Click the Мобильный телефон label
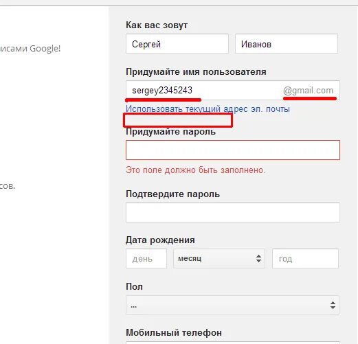Viewport: 358px width, 344px height. [174, 332]
